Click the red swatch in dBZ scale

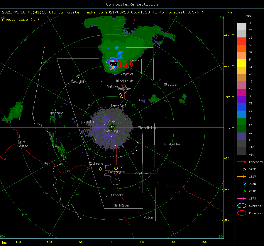tap(242, 41)
